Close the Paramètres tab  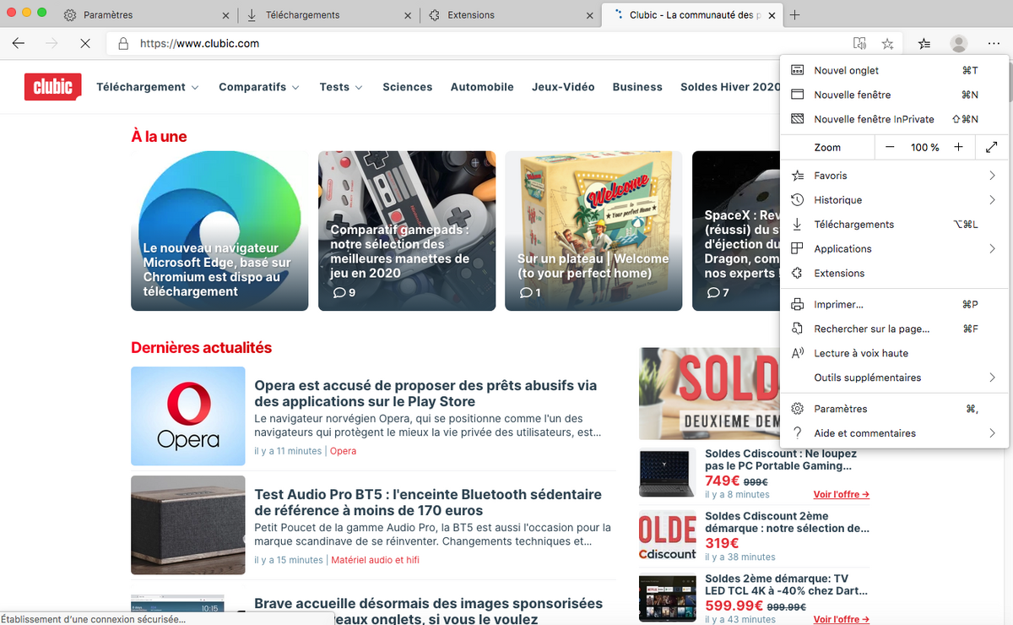(225, 15)
